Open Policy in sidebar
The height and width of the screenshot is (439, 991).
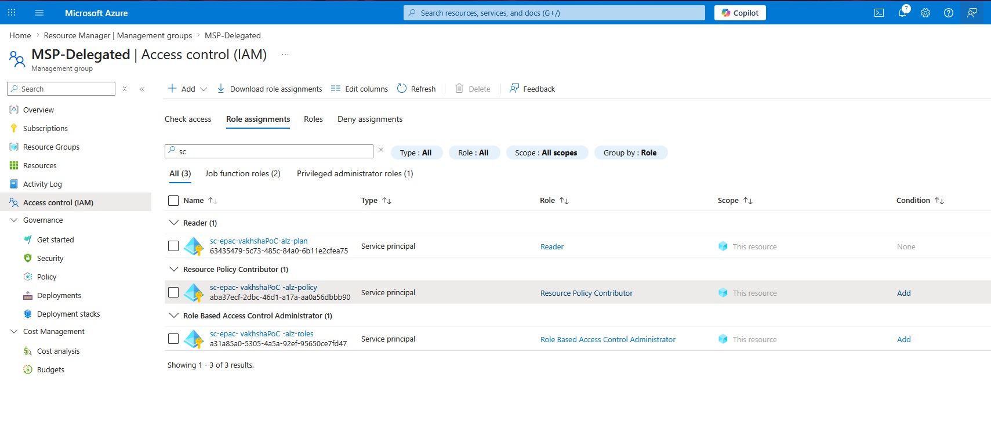(x=46, y=277)
